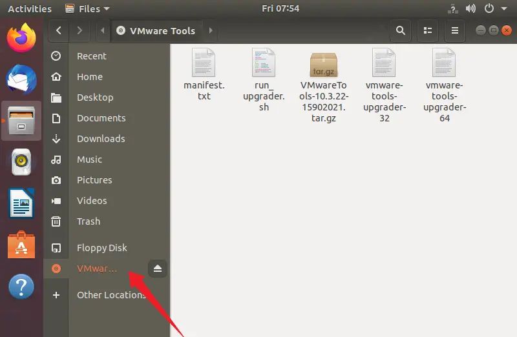
Task: Open the Desktop label in the sidebar
Action: [x=95, y=97]
